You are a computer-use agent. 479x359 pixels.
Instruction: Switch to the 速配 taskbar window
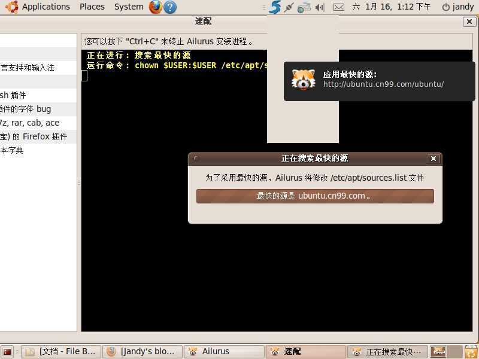(305, 352)
